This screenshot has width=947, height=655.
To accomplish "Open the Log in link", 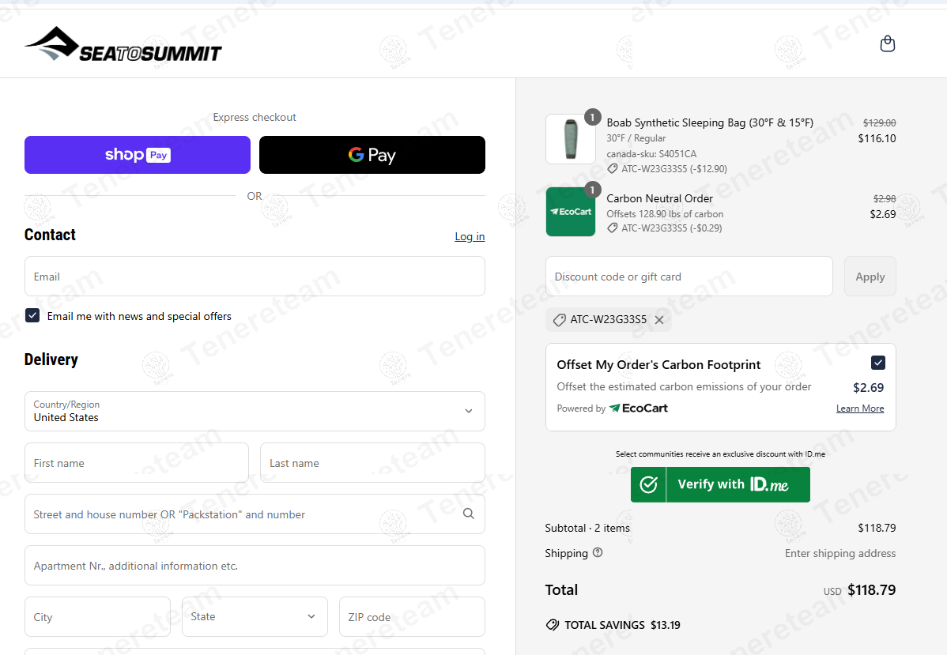I will click(470, 236).
